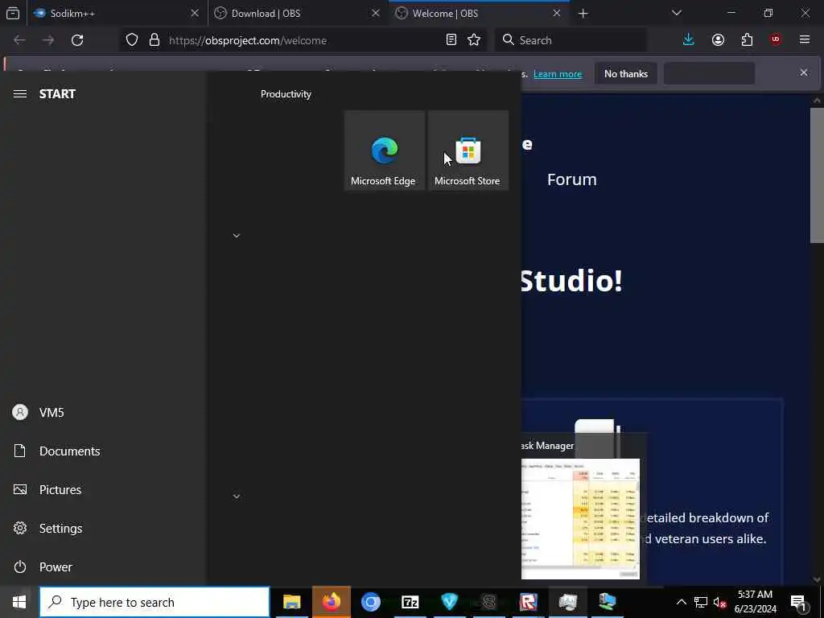Image resolution: width=824 pixels, height=618 pixels.
Task: Click the site padlock icon
Action: [x=154, y=40]
